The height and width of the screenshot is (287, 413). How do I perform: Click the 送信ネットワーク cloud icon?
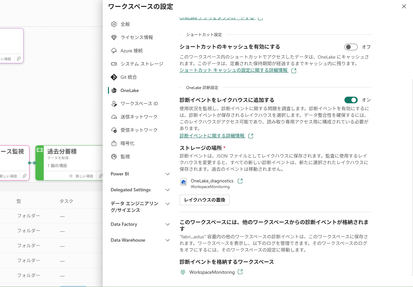pyautogui.click(x=114, y=117)
